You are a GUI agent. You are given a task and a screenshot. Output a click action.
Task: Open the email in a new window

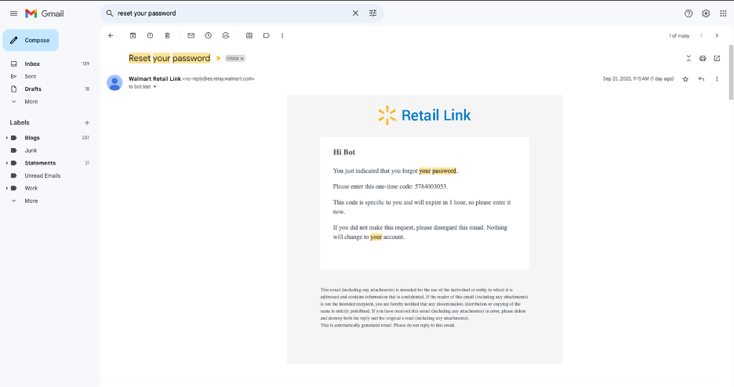tap(717, 58)
